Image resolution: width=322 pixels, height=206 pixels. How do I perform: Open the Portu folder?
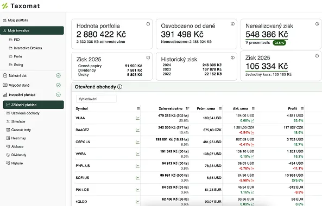pyautogui.click(x=15, y=56)
